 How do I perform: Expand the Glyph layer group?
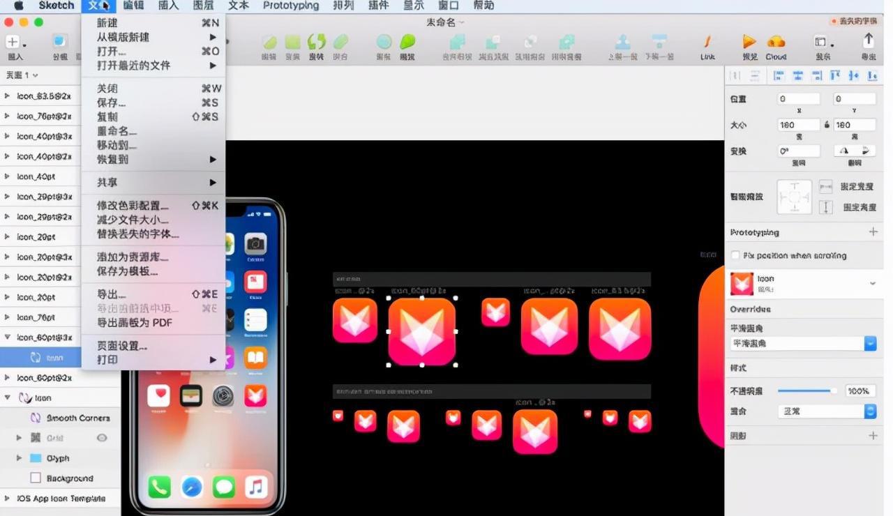click(20, 458)
